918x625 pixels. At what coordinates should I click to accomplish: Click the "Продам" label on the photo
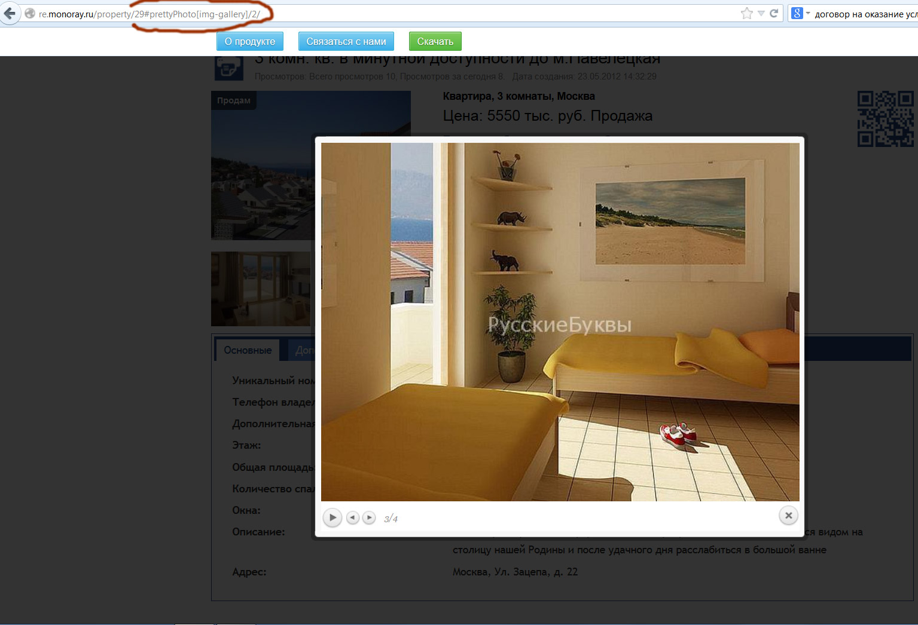pos(234,100)
